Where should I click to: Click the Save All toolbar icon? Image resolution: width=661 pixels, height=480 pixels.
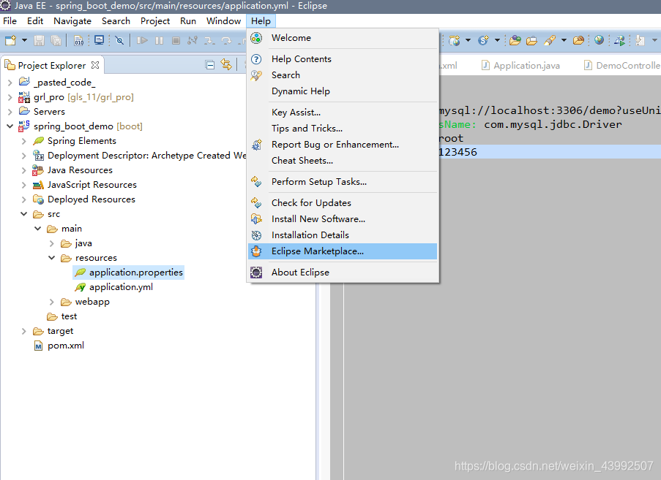tap(56, 40)
